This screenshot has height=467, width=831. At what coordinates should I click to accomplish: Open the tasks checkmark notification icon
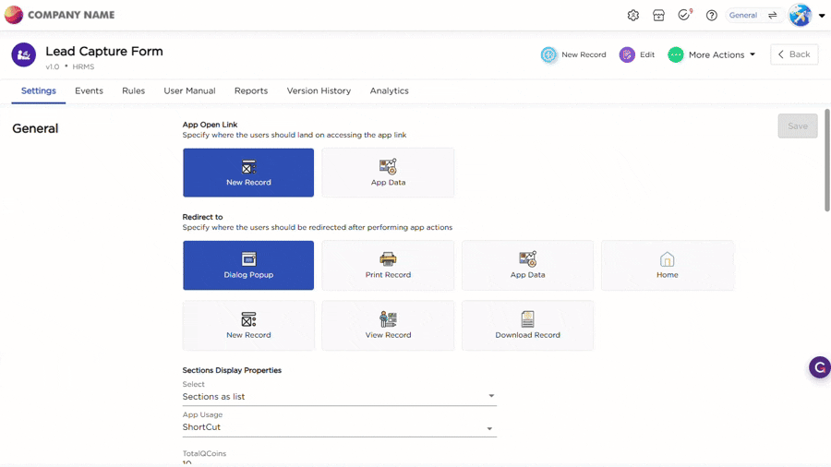pos(684,16)
